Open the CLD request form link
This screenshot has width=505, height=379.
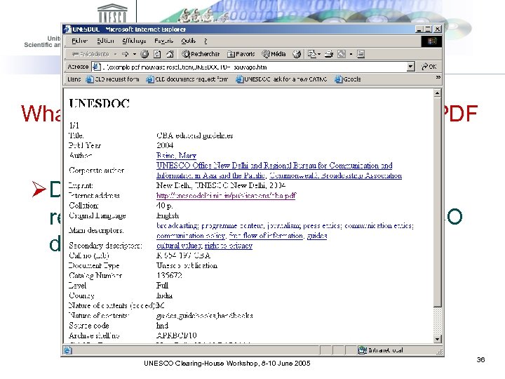pos(113,79)
